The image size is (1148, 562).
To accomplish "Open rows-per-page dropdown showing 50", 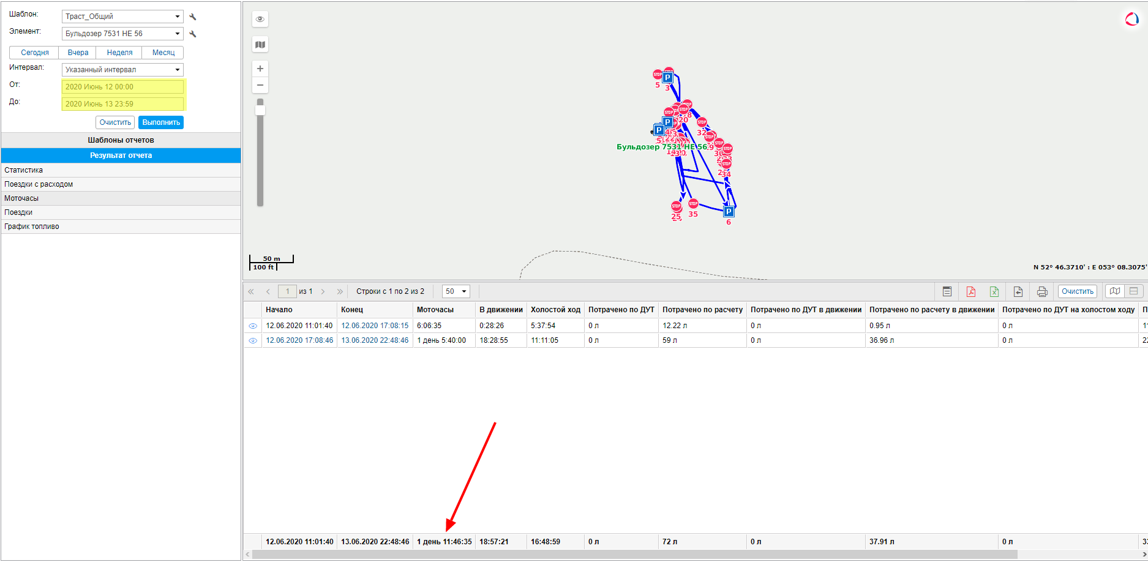I will point(456,291).
